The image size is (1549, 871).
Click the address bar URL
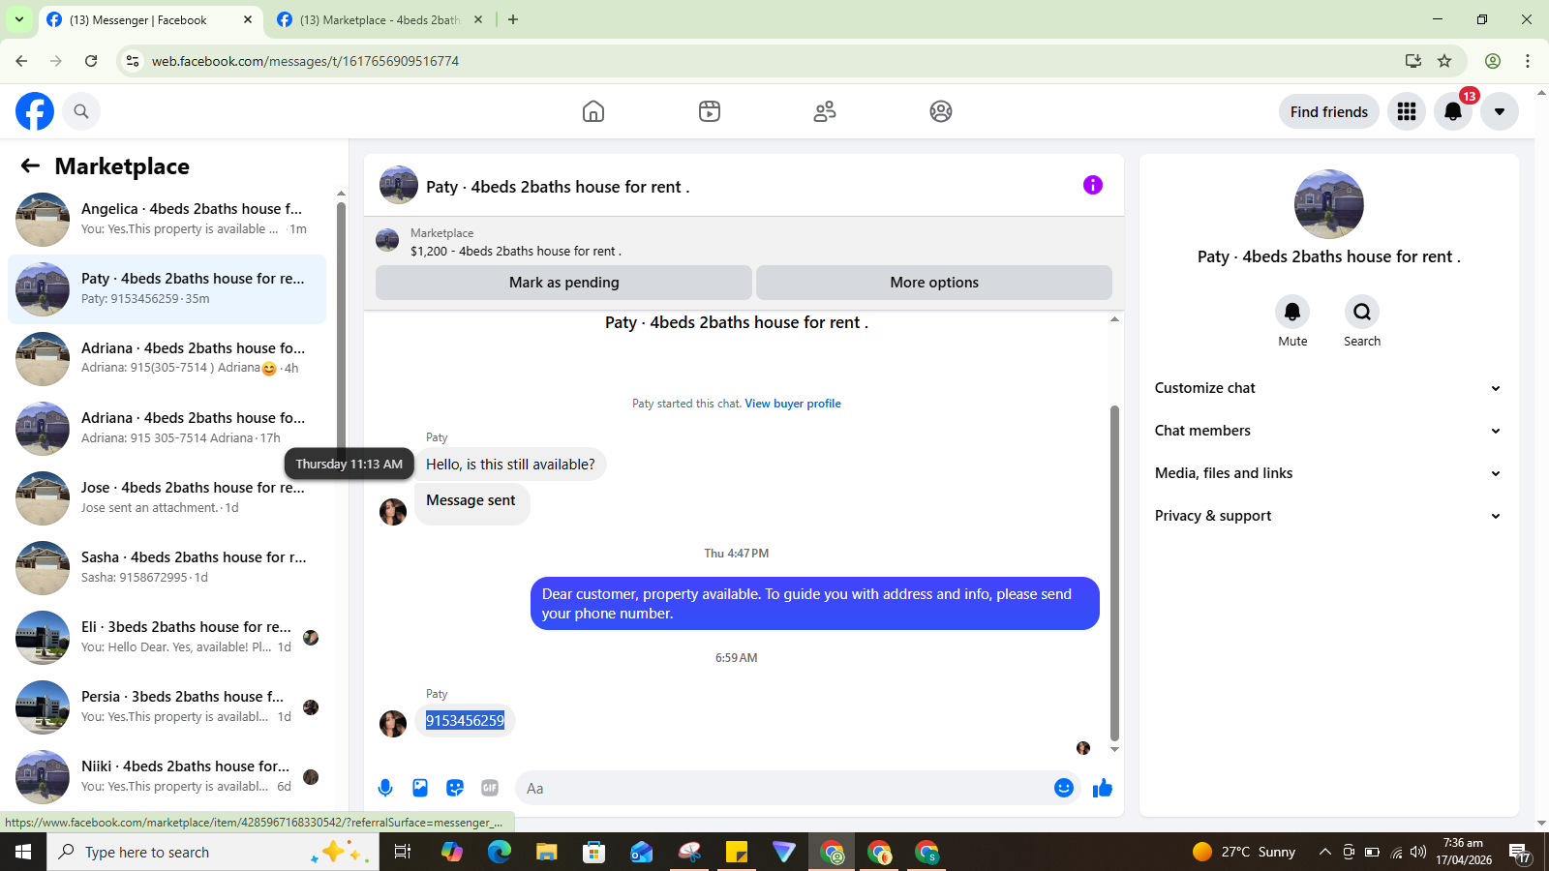(305, 61)
